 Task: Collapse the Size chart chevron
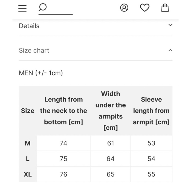170,50
